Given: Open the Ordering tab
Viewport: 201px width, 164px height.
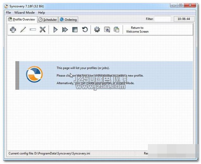Looking at the screenshot, I should click(x=68, y=20).
